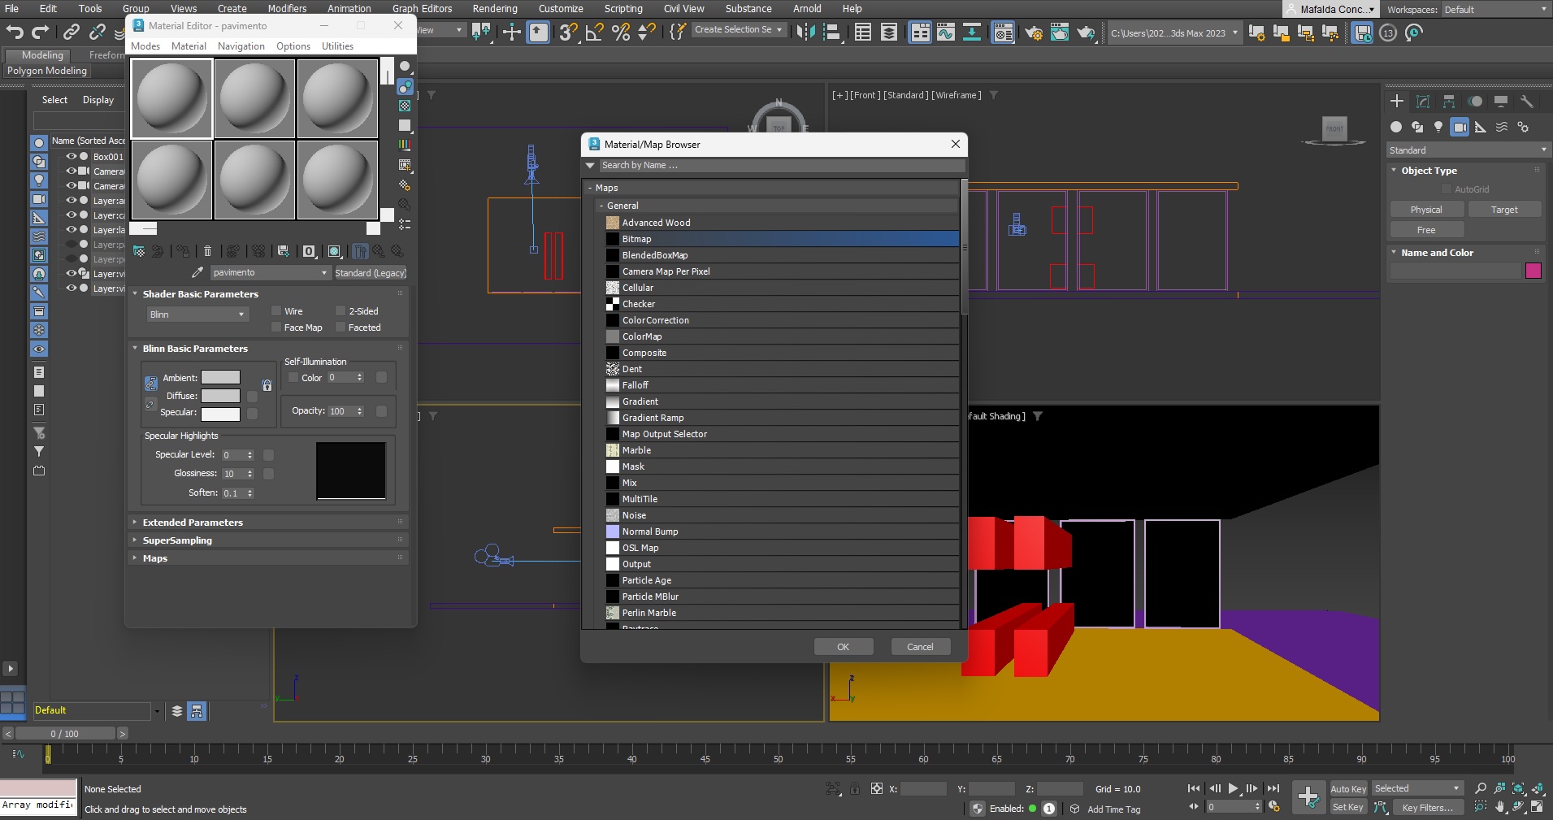Open the Rendering menu
The height and width of the screenshot is (820, 1553).
point(494,9)
